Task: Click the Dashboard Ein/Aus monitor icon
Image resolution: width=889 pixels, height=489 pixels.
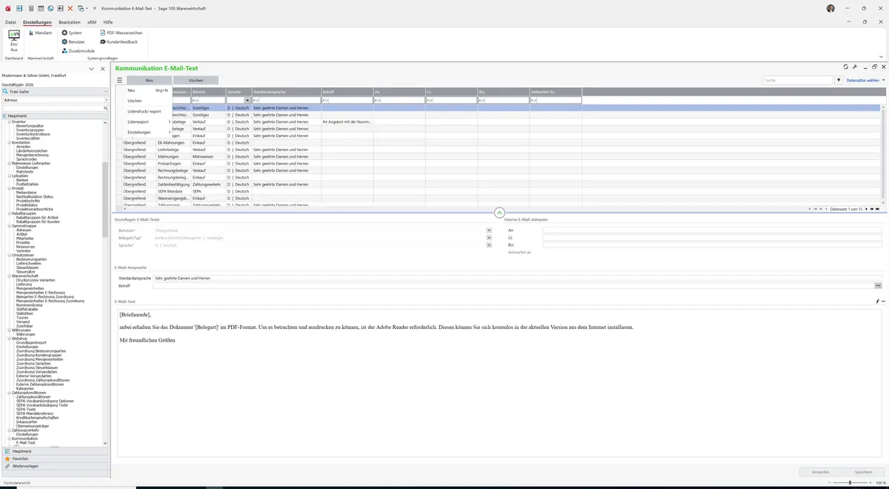Action: tap(14, 36)
